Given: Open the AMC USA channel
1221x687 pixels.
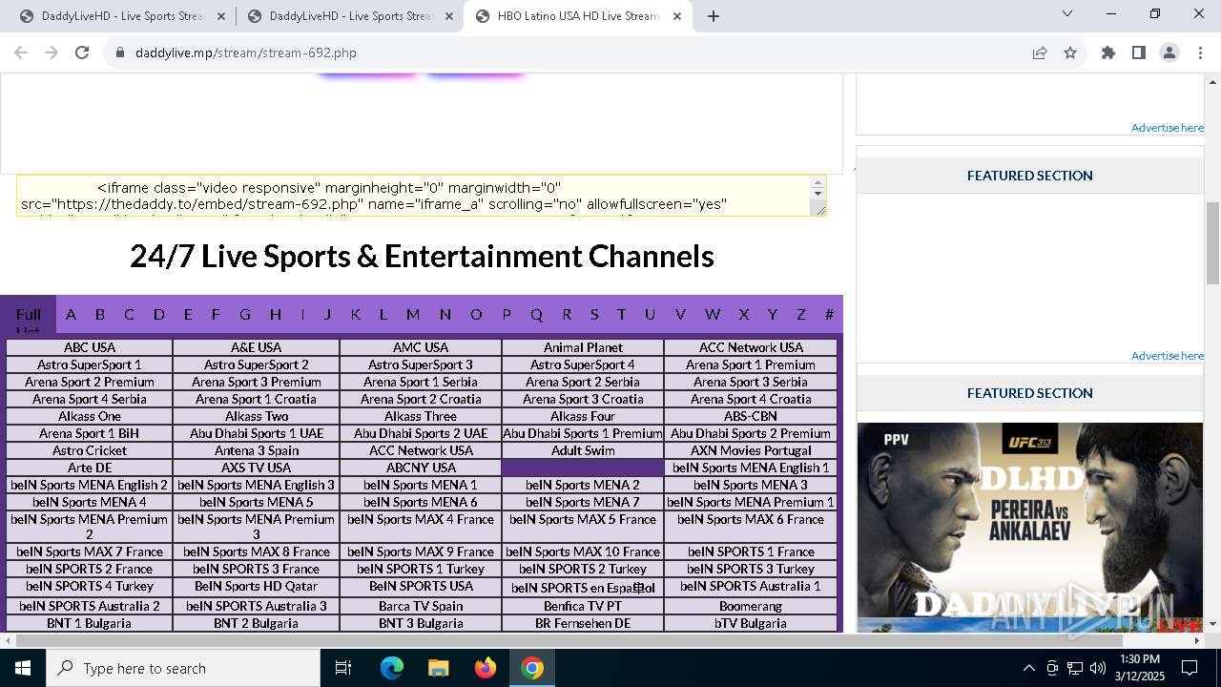Looking at the screenshot, I should coord(421,347).
